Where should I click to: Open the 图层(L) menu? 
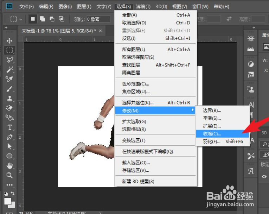click(x=84, y=7)
